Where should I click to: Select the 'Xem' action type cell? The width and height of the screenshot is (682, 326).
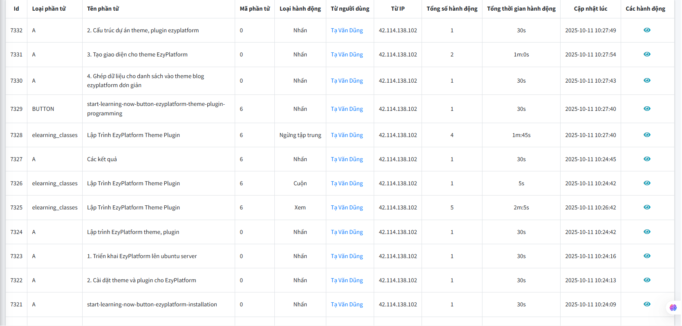300,207
